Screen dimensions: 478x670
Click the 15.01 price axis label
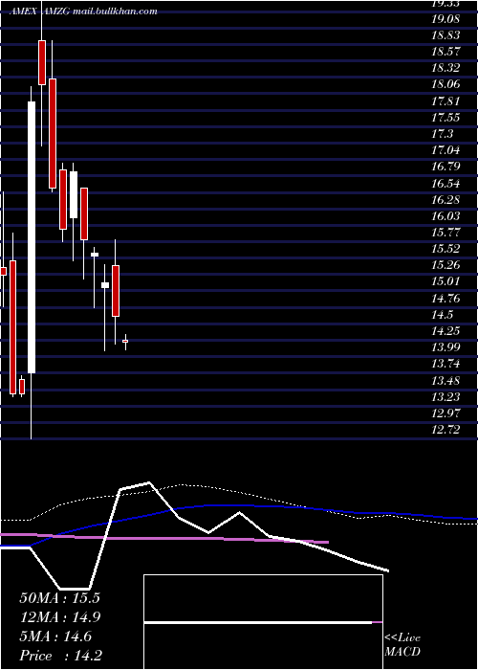[445, 282]
